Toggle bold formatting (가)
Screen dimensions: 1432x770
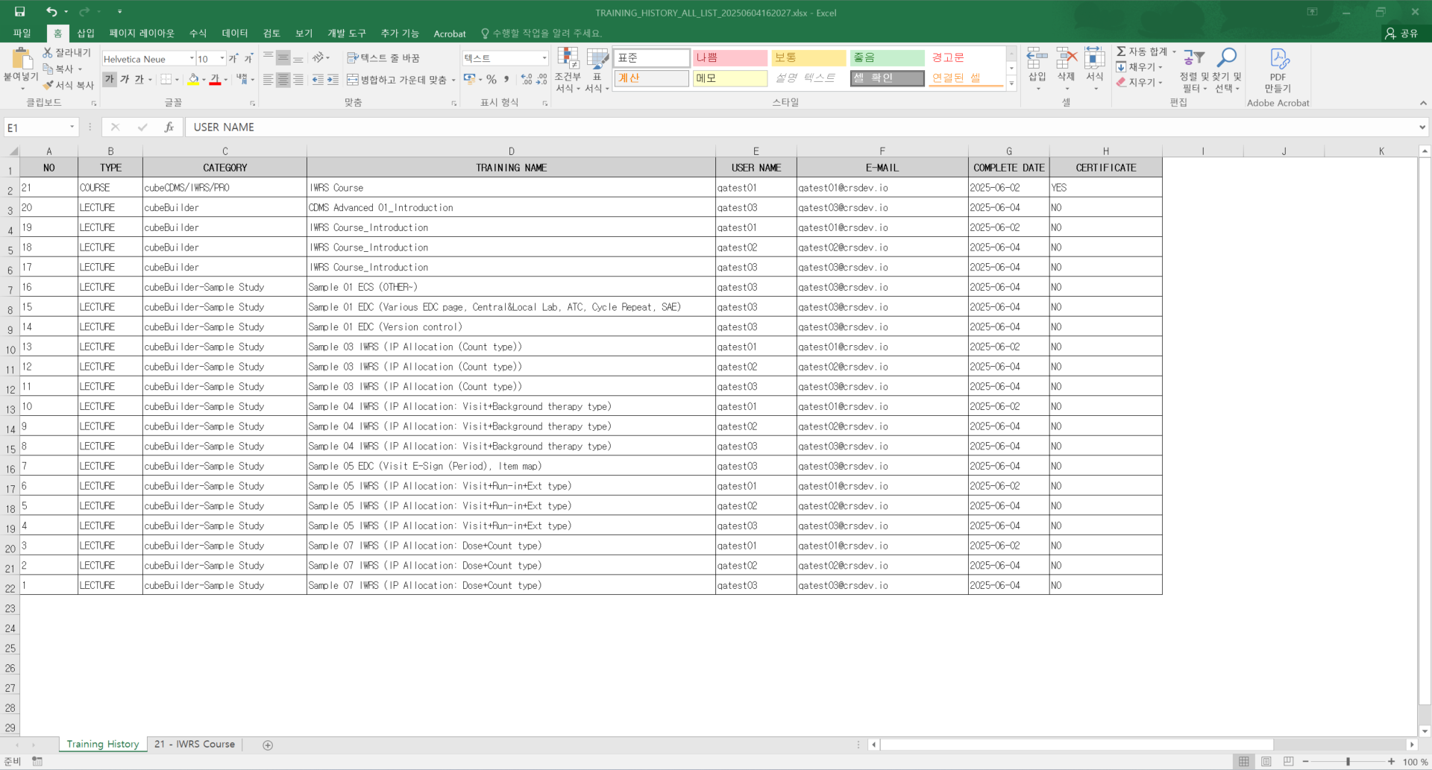[110, 80]
